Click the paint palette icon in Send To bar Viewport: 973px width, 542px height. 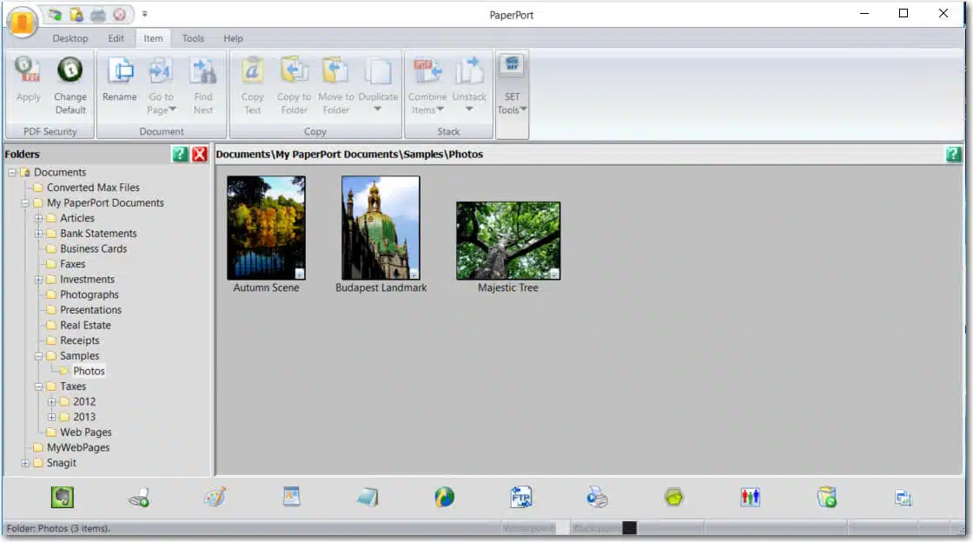click(x=215, y=498)
